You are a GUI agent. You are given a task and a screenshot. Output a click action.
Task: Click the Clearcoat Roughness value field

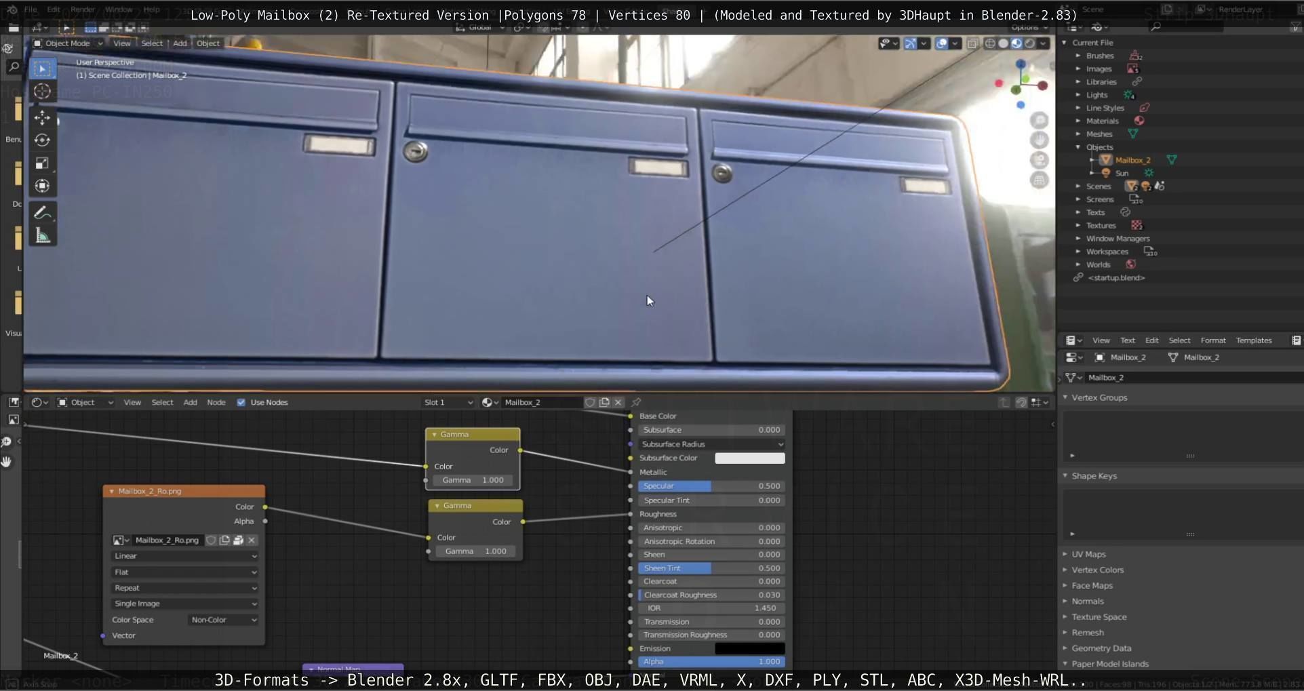(x=711, y=595)
